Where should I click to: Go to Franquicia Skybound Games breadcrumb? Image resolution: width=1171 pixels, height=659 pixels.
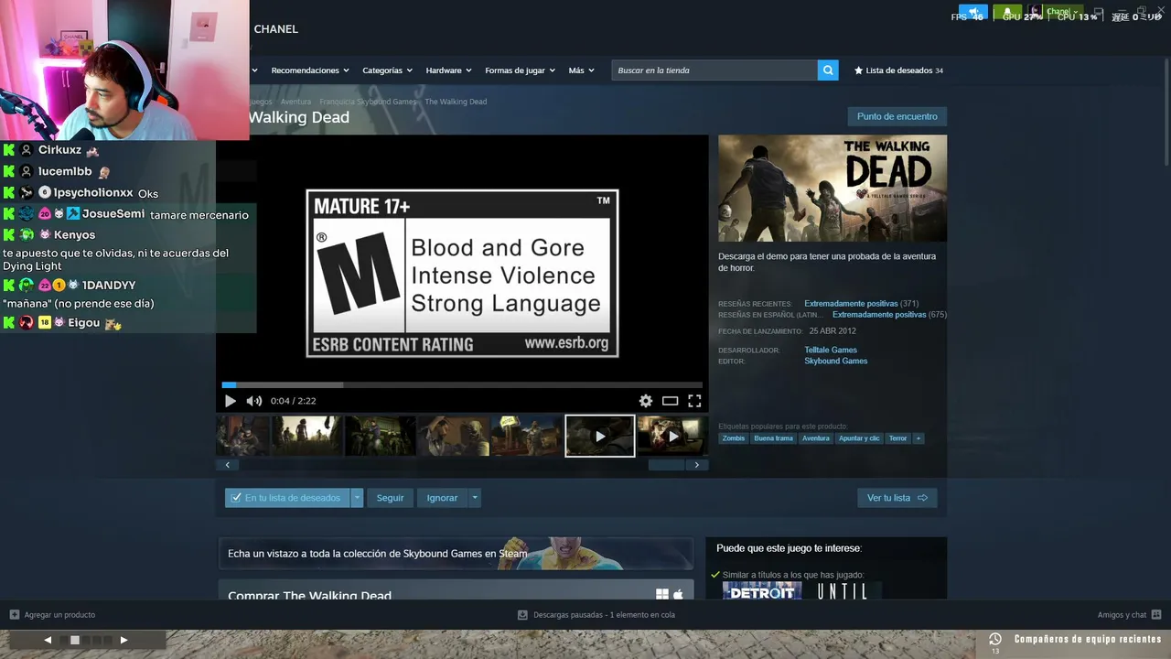(368, 102)
